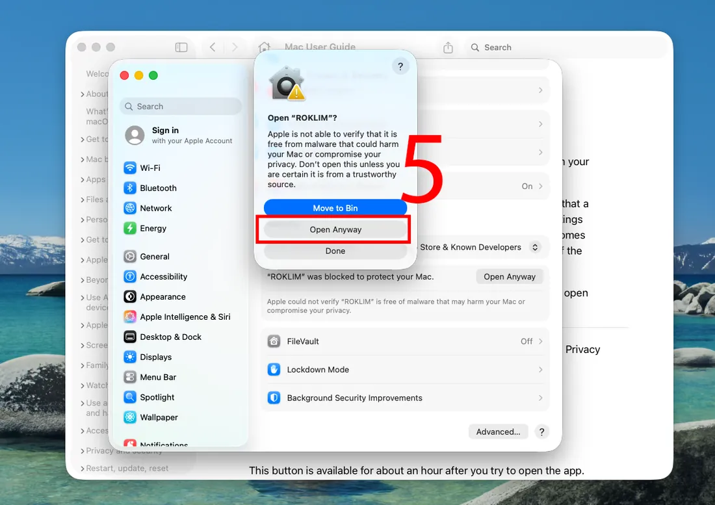Click Open Anyway in the ROKLIM dialog
The width and height of the screenshot is (715, 505).
(335, 229)
